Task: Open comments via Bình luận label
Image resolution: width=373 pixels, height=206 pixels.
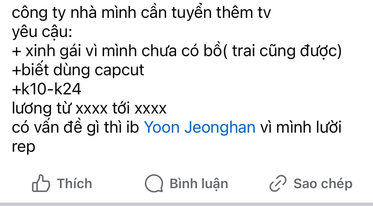Action: pos(199,184)
